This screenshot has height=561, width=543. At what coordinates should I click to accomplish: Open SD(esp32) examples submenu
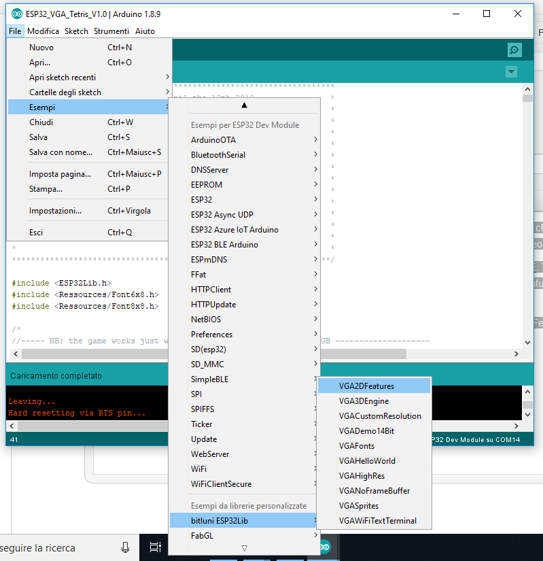245,350
